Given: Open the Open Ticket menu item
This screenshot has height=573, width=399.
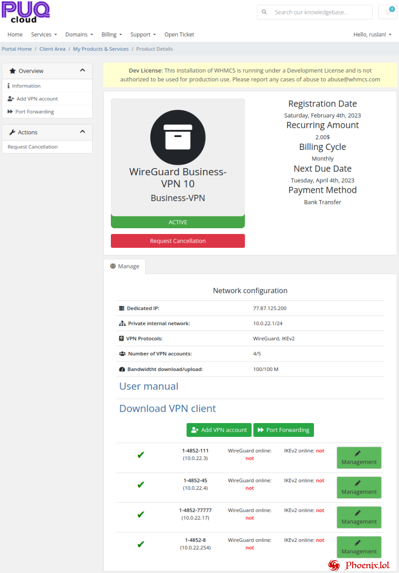Looking at the screenshot, I should tap(179, 34).
